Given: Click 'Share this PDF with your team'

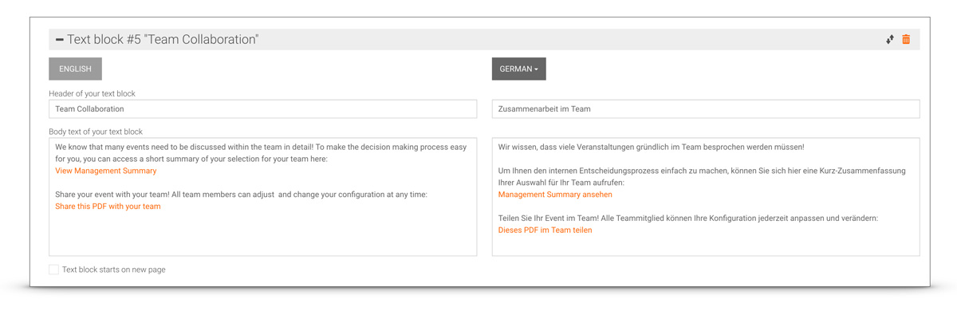Looking at the screenshot, I should pos(108,207).
